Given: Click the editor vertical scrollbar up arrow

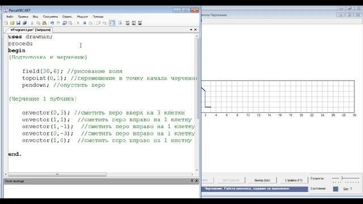Looking at the screenshot, I should [x=197, y=36].
